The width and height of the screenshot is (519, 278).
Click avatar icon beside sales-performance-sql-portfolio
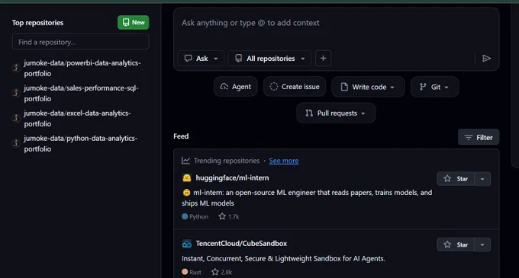click(16, 93)
